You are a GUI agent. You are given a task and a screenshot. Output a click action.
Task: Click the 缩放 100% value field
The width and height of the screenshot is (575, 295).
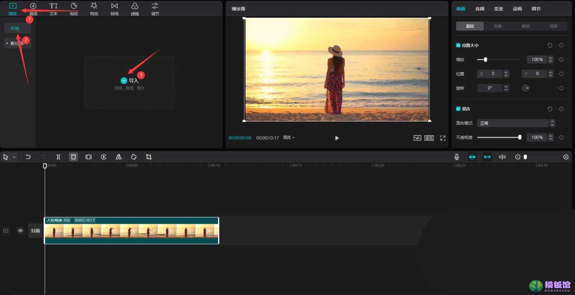click(x=537, y=59)
